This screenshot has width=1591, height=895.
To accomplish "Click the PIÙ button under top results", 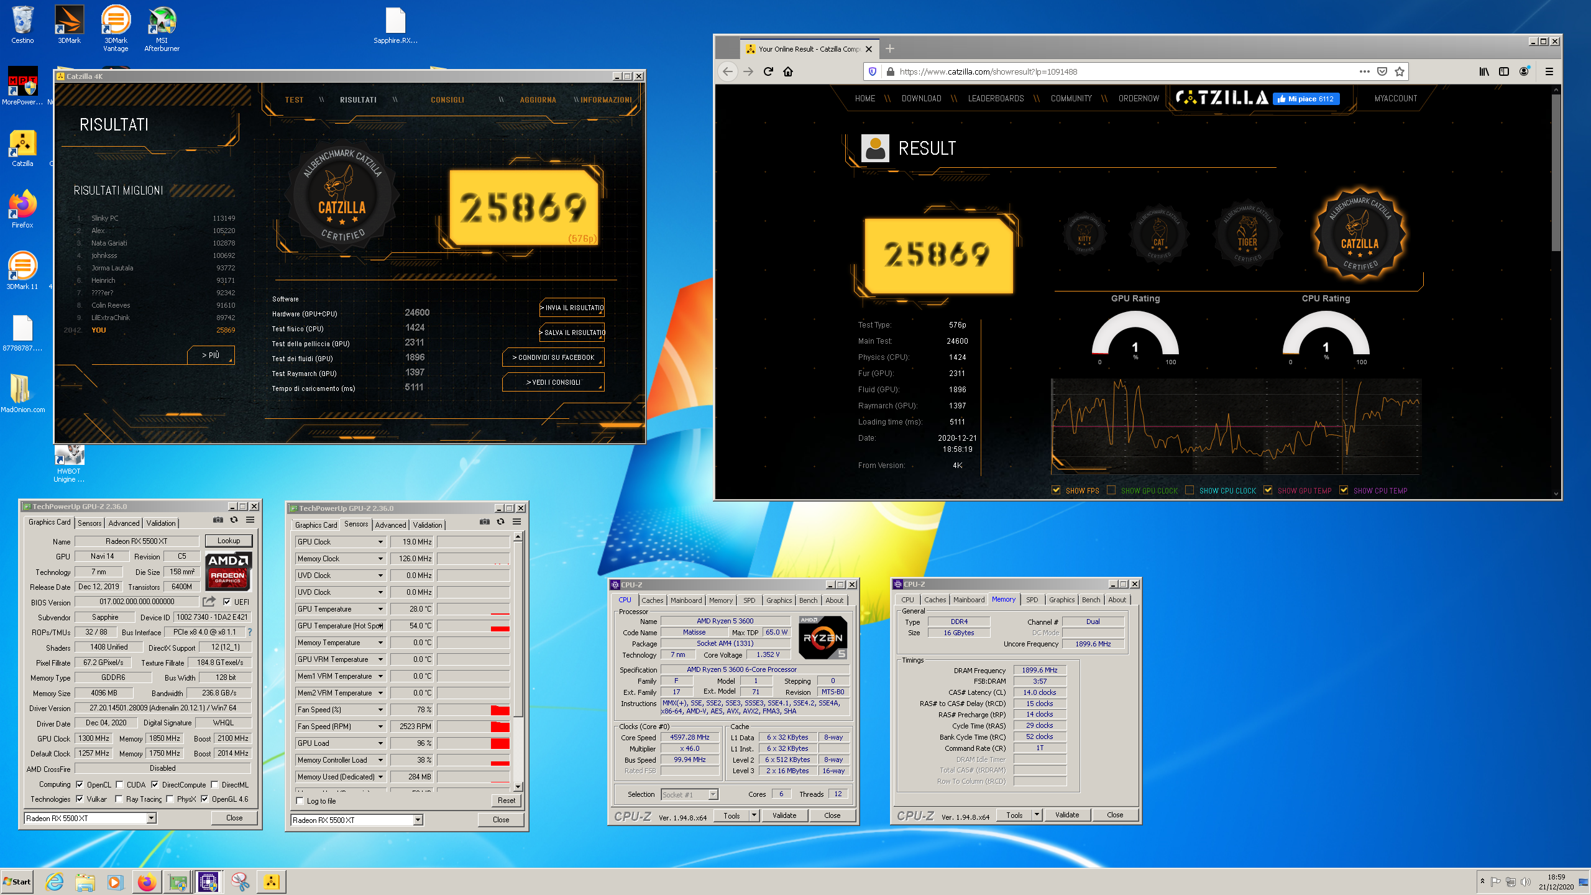I will coord(211,355).
